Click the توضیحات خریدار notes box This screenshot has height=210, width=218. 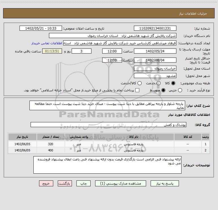pyautogui.click(x=108, y=165)
